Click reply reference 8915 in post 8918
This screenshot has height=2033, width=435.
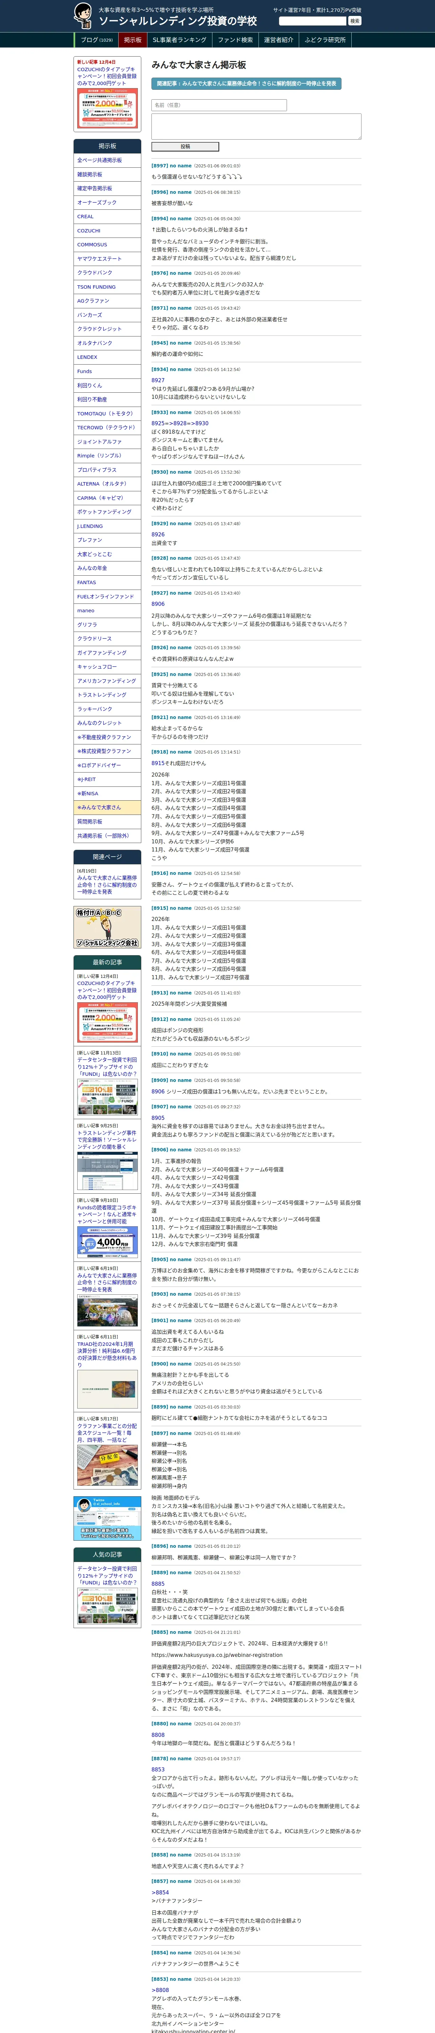pyautogui.click(x=158, y=763)
